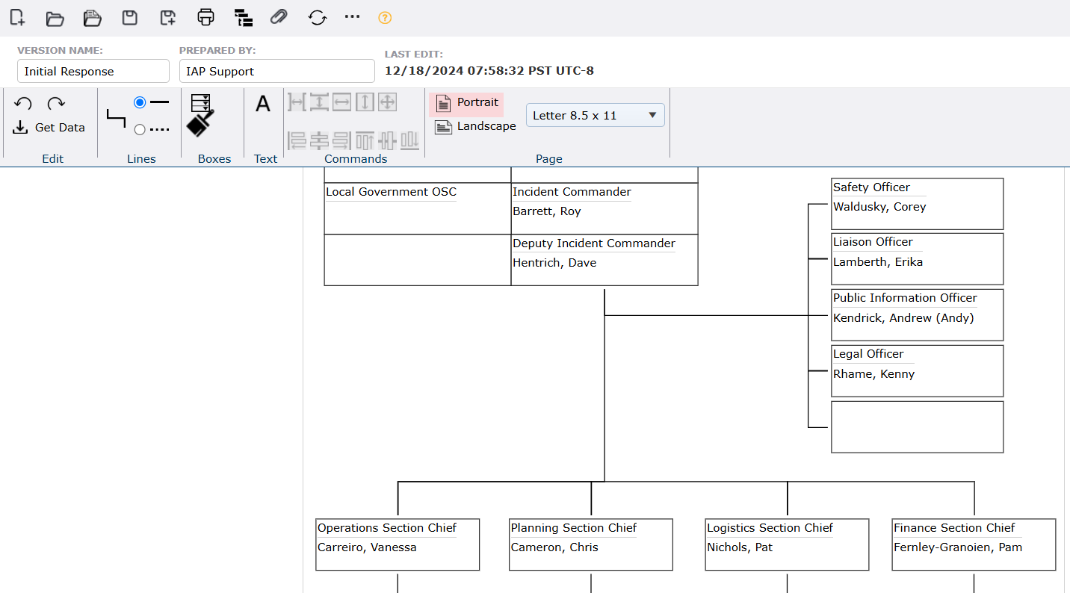
Task: Select the Safety Officer box
Action: [x=917, y=204]
